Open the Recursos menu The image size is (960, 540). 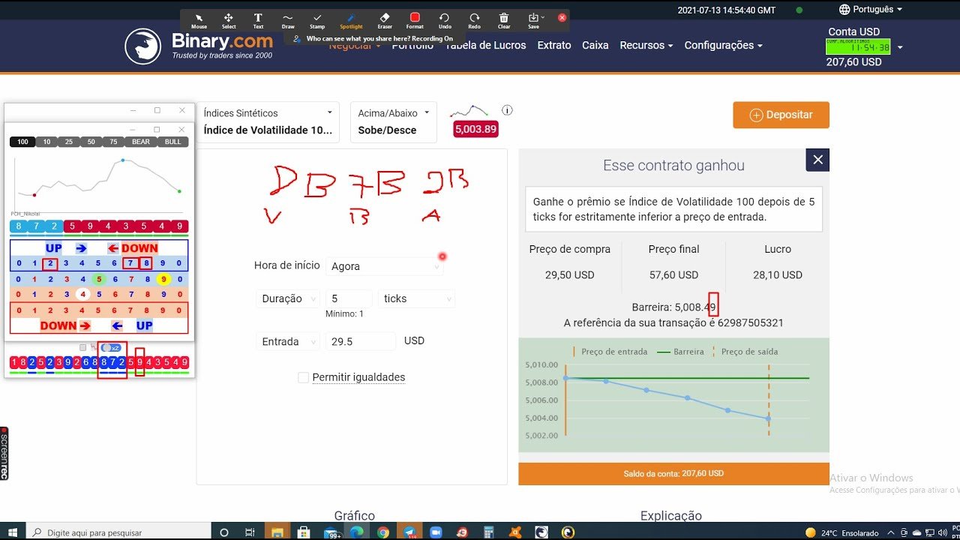pyautogui.click(x=645, y=45)
